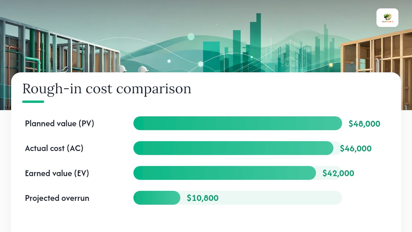
Task: Click the $10,800 value label
Action: pos(203,198)
